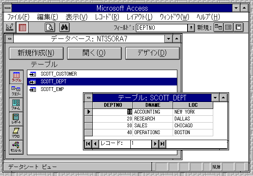Open the database window control menu box

[x=10, y=39]
